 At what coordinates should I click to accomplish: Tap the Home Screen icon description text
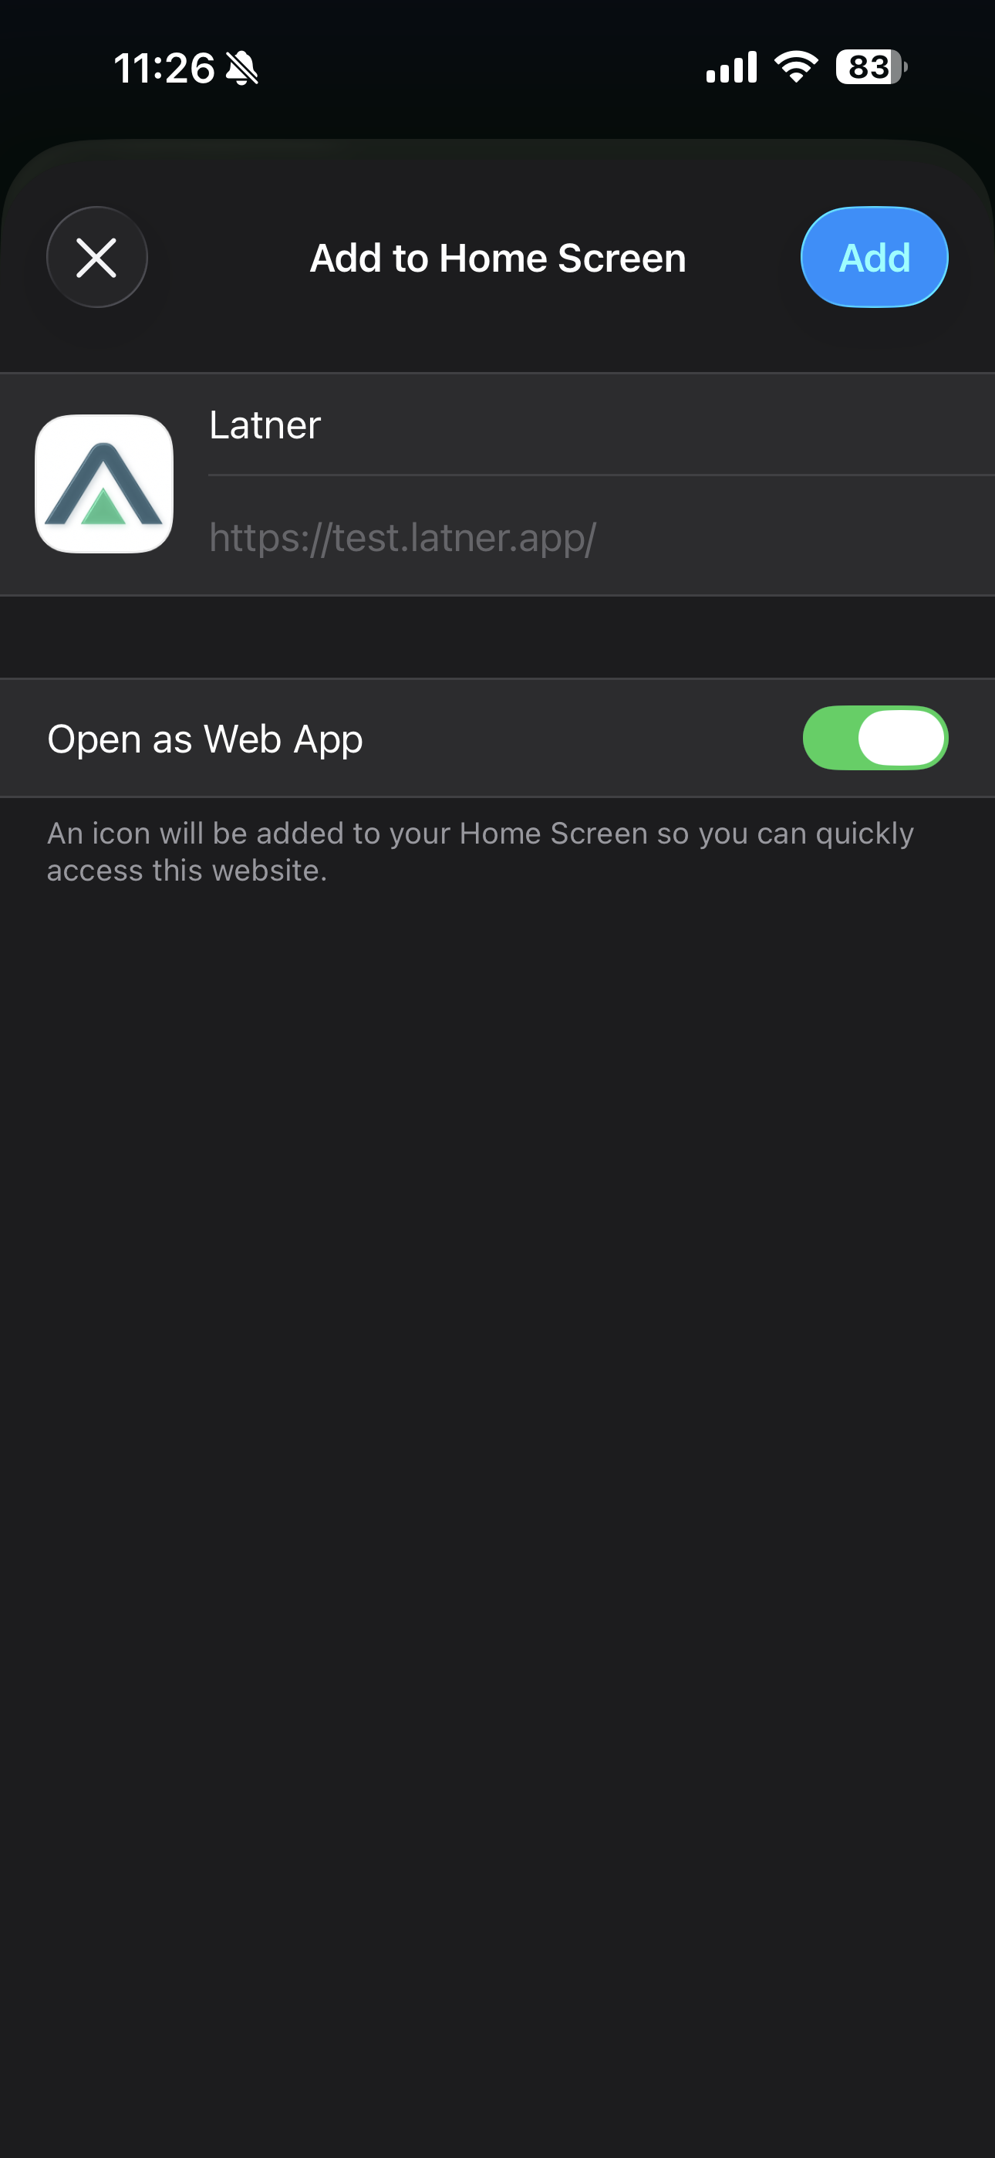(480, 852)
